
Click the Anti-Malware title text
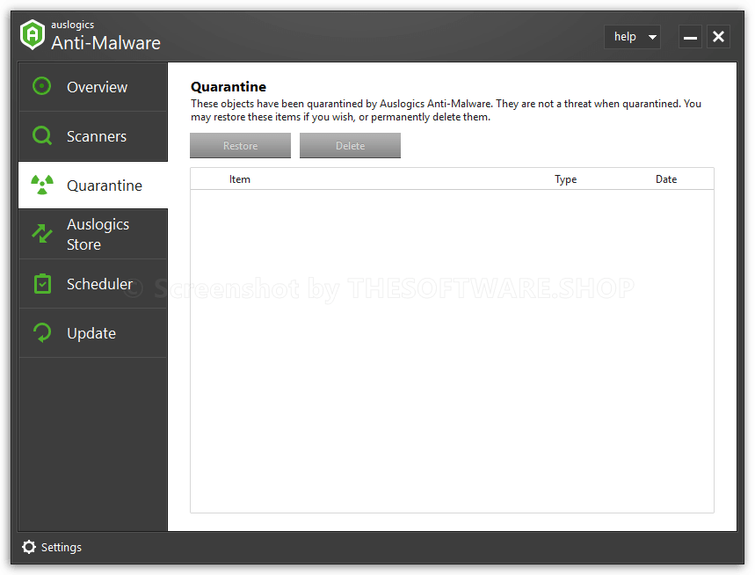pos(106,43)
